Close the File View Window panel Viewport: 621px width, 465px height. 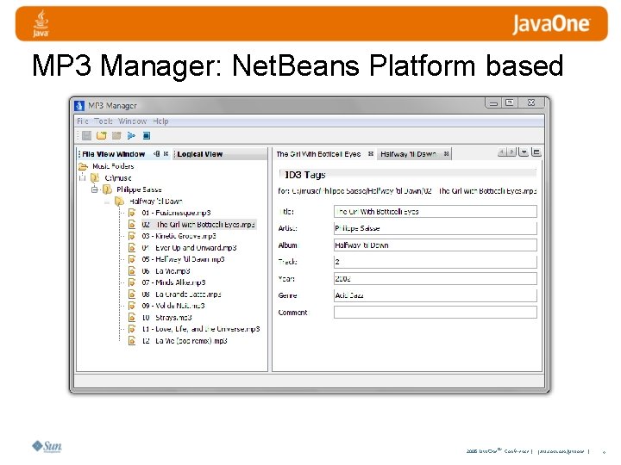(166, 154)
